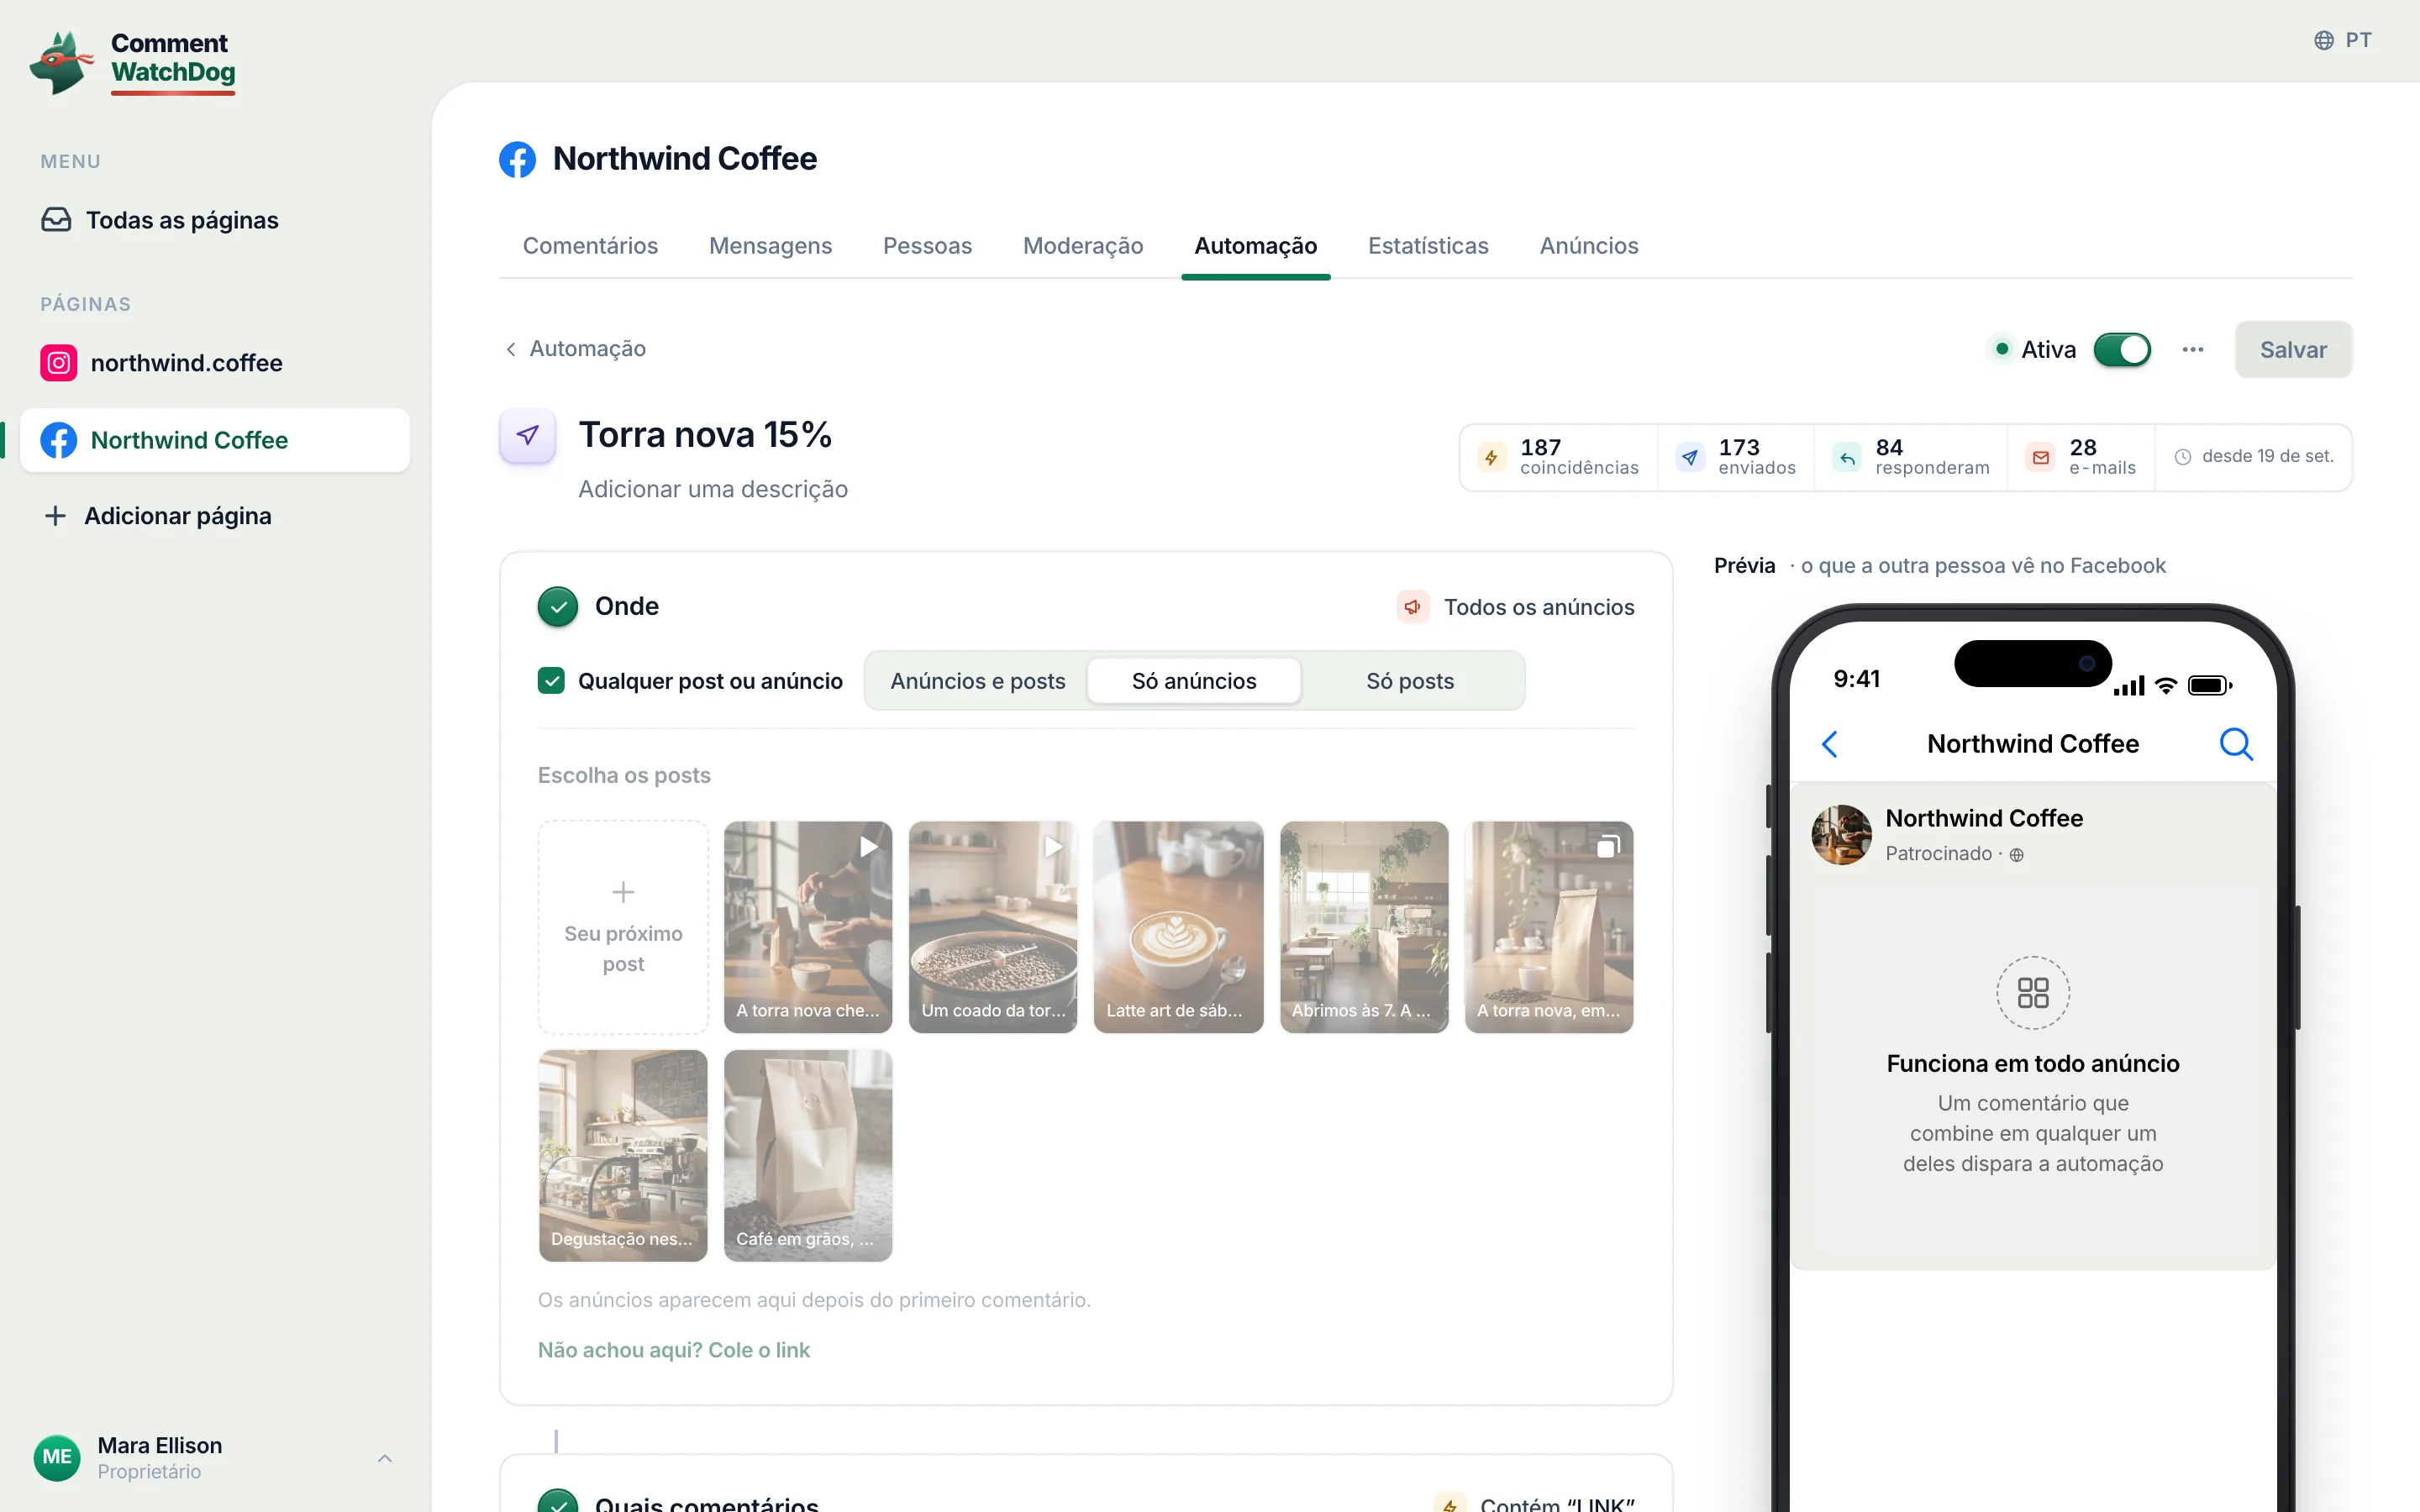Open the Pessoas tab
This screenshot has width=2420, height=1512.
(927, 246)
